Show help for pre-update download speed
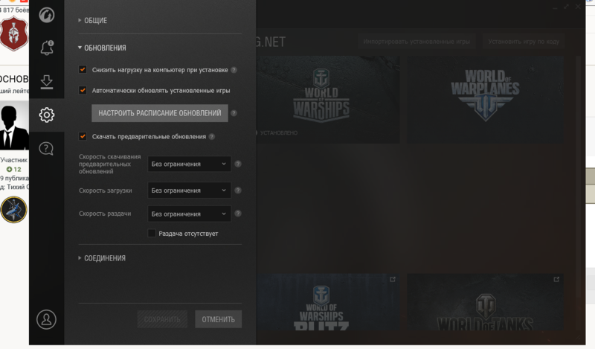The height and width of the screenshot is (349, 595). [238, 164]
